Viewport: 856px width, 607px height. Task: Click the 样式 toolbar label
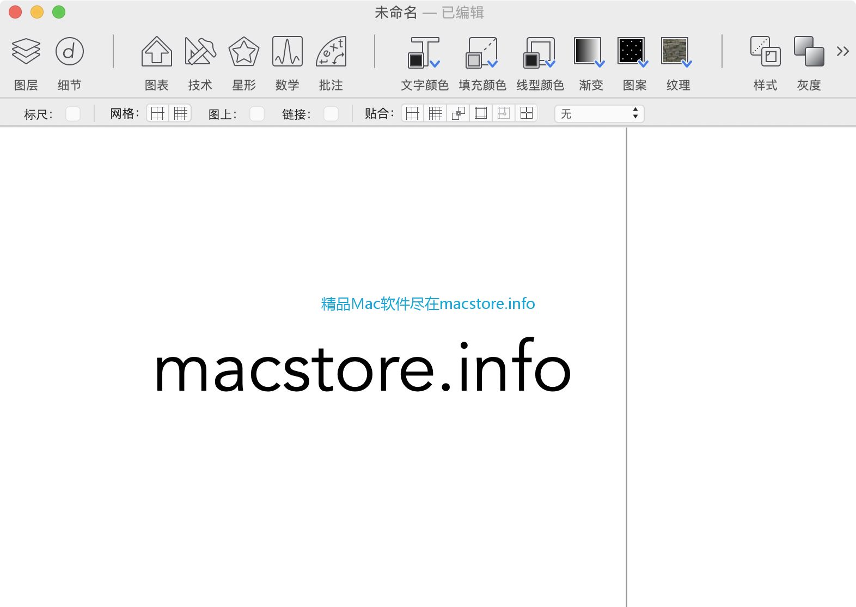click(x=766, y=85)
